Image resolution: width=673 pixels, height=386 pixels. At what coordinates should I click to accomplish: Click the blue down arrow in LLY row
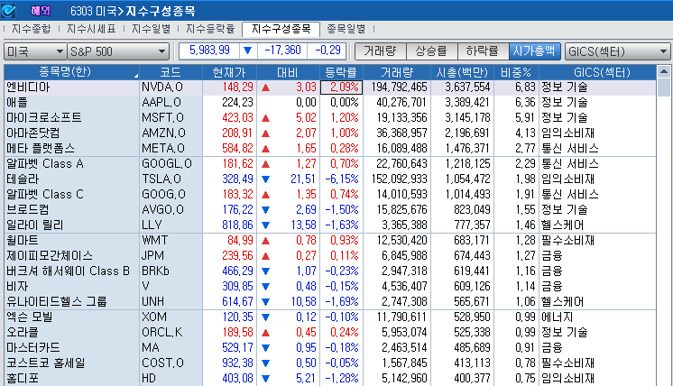[x=265, y=225]
